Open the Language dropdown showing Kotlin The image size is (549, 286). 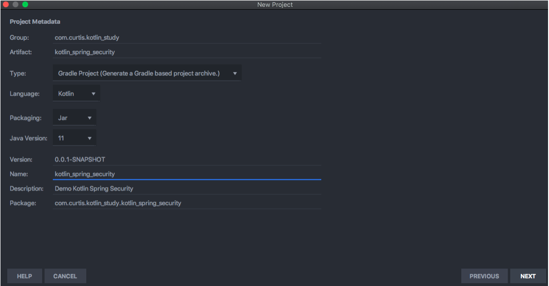tap(77, 94)
